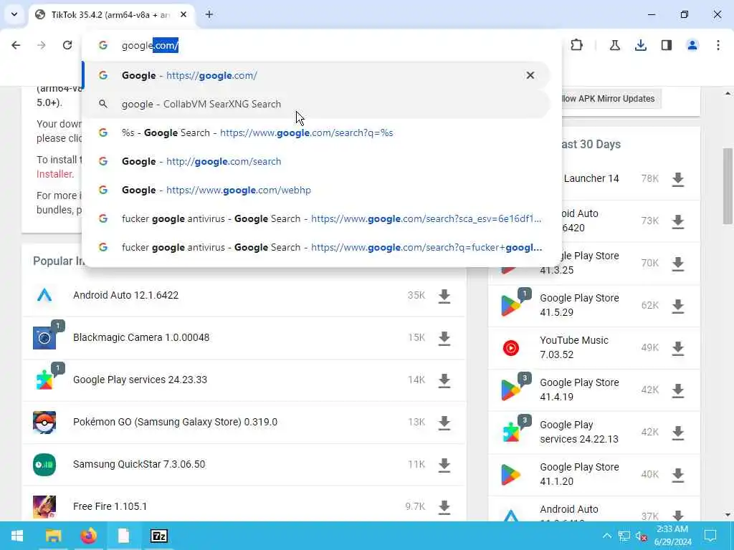The image size is (734, 550).
Task: Open the tab search chevron
Action: pyautogui.click(x=14, y=14)
